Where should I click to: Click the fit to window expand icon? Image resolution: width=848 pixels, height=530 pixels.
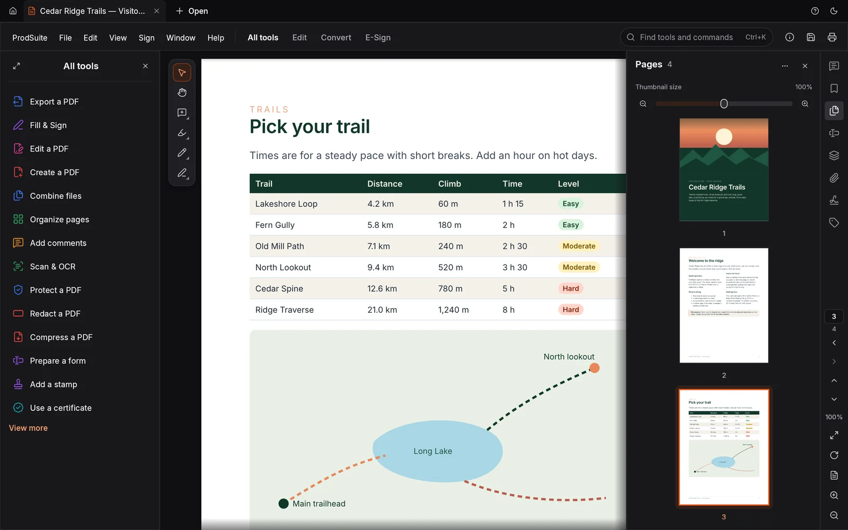click(x=834, y=435)
